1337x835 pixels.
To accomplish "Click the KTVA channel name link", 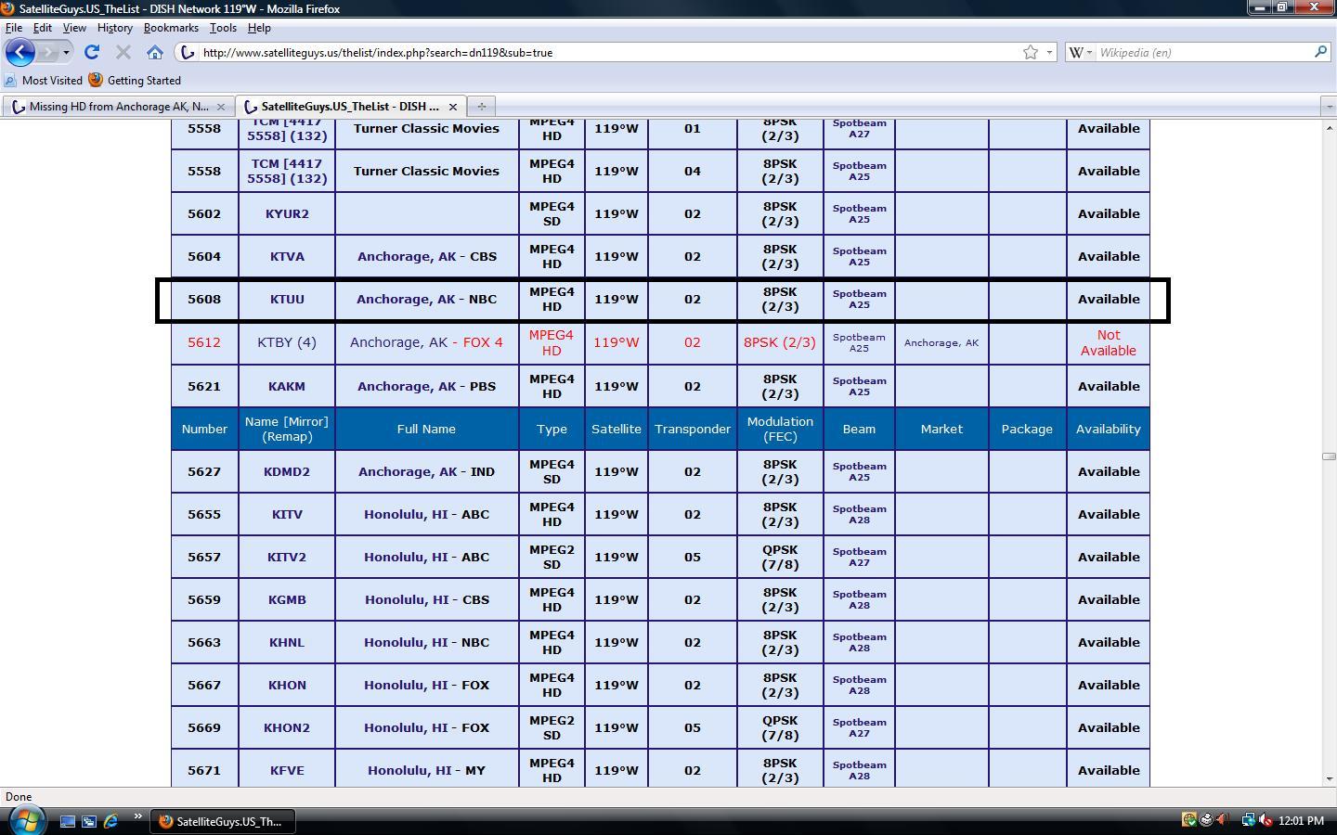I will click(287, 257).
